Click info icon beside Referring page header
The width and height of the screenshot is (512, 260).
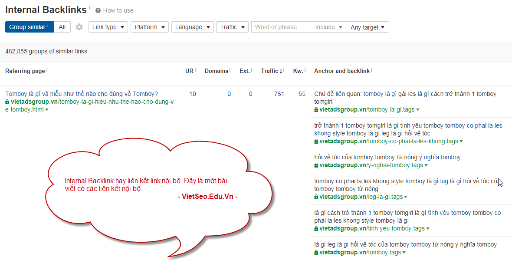[x=47, y=70]
